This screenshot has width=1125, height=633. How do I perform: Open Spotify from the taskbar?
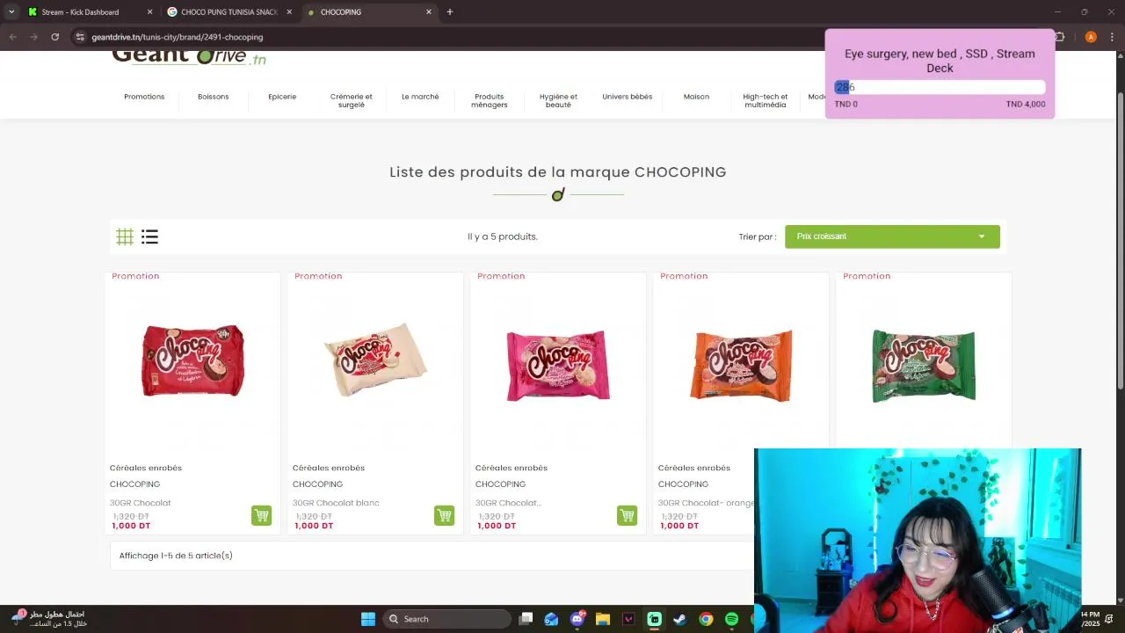pos(731,619)
